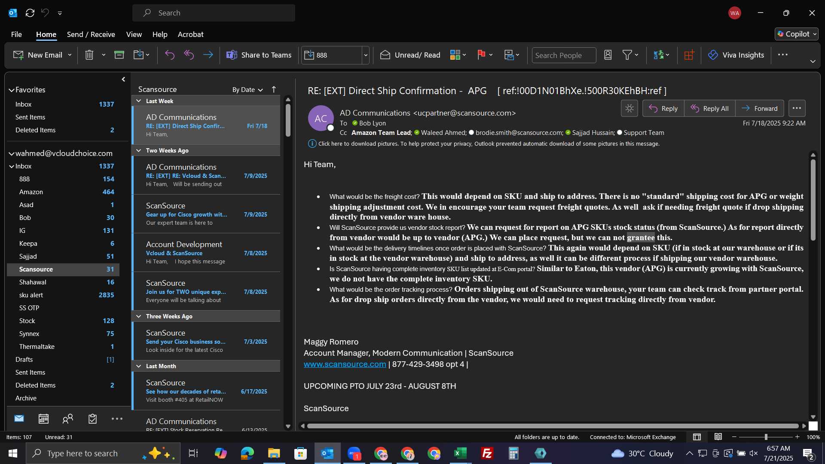This screenshot has width=825, height=464.
Task: Switch to People contacts icon
Action: point(68,418)
